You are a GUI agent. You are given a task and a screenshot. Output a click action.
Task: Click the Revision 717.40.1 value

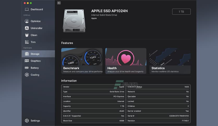(x=185, y=121)
